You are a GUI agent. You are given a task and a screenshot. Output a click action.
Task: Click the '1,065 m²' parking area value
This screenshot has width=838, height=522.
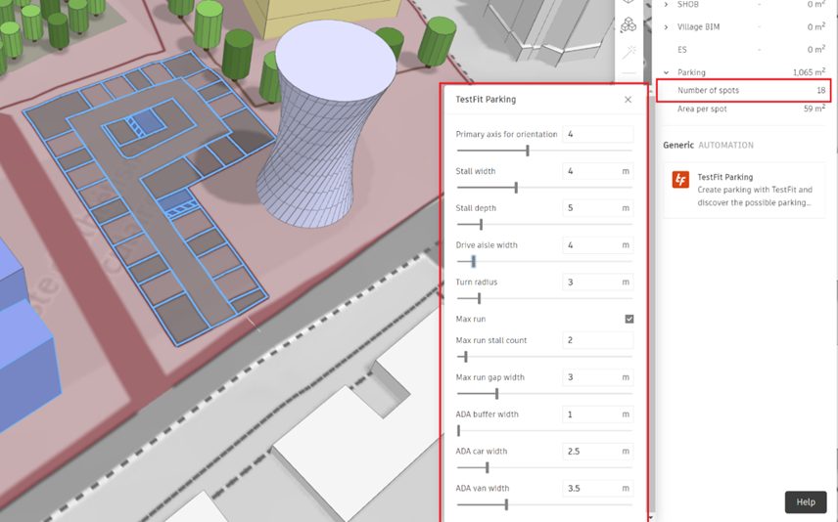(x=810, y=72)
